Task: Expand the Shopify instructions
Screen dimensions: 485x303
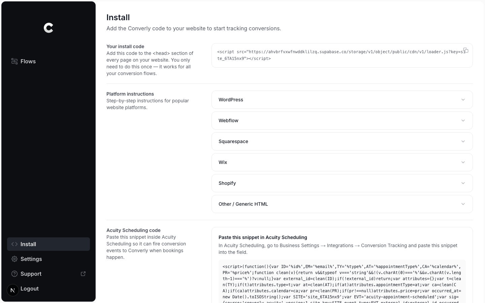Action: (342, 183)
